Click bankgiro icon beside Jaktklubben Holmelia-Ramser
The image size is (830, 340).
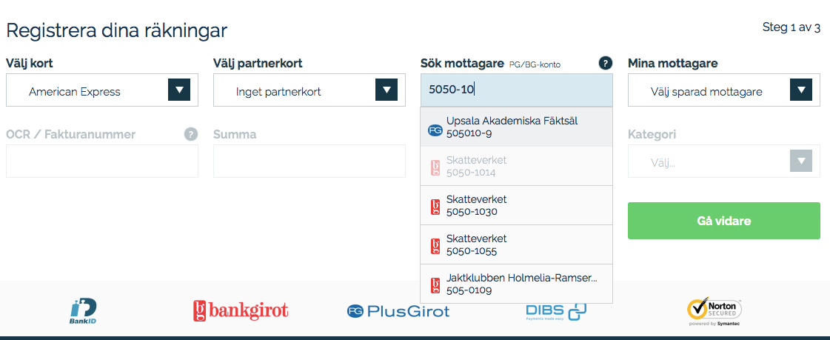pyautogui.click(x=435, y=285)
